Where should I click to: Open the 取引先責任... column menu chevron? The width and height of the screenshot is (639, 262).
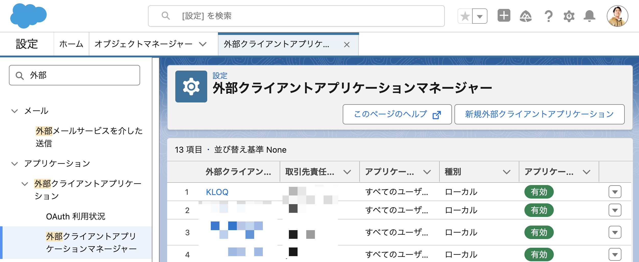click(x=347, y=172)
